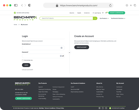Image resolution: width=139 pixels, height=110 pixels.
Task: Click the green search magnifier button
Action: (95, 18)
